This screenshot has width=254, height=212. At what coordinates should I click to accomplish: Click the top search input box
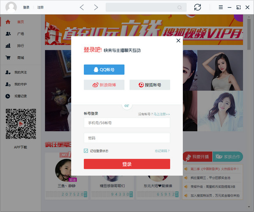click(x=146, y=7)
